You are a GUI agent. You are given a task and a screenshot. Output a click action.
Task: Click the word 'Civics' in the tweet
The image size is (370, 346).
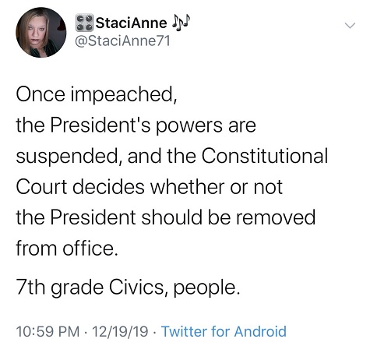pos(139,288)
